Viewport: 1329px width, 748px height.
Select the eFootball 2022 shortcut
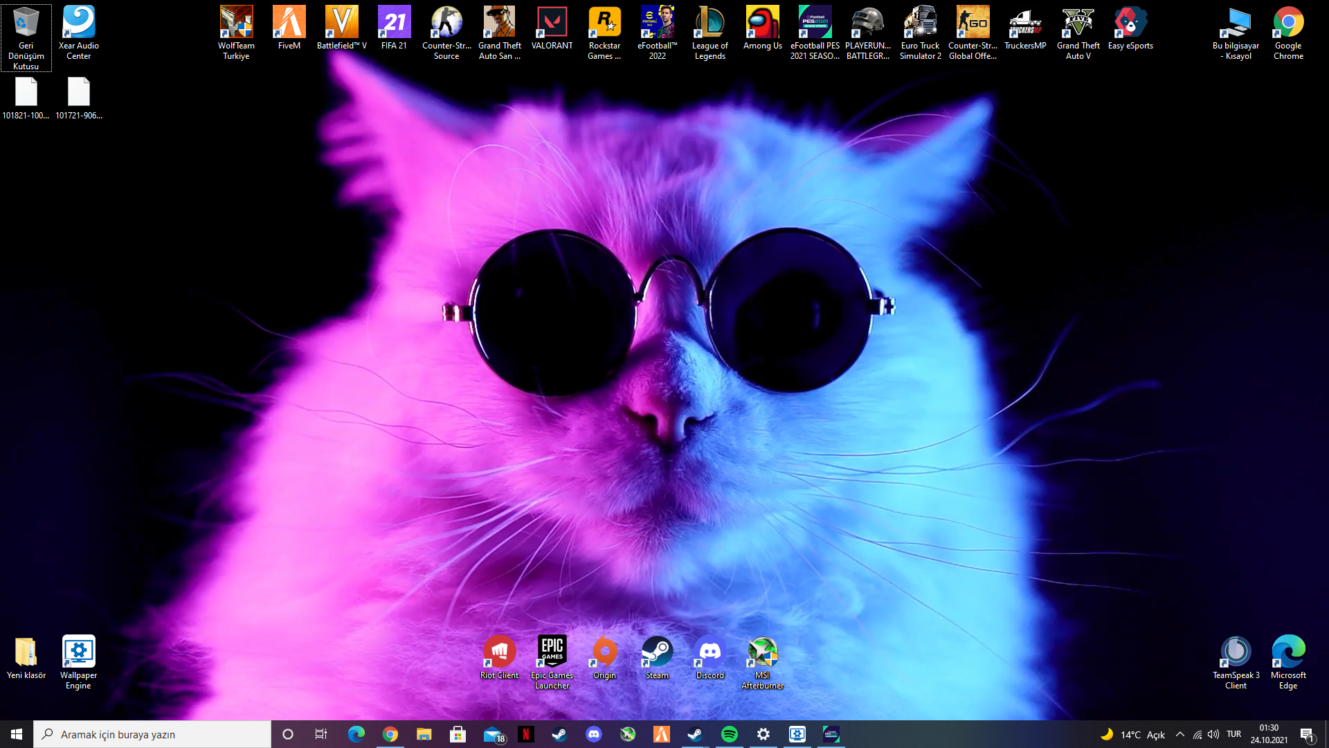tap(657, 33)
